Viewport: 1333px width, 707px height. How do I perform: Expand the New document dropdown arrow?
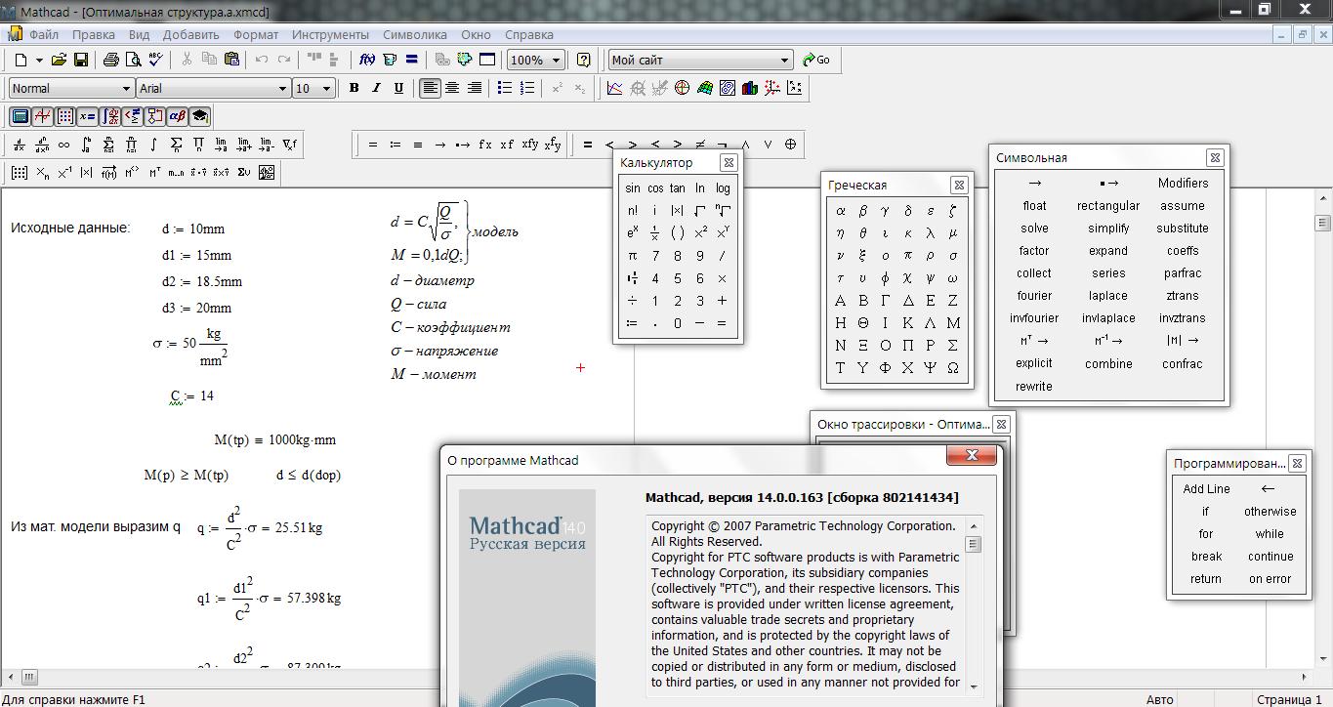39,60
